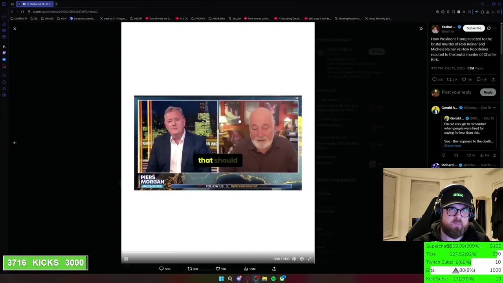503x283 pixels.
Task: Open more options on Yashar's post
Action: (x=495, y=28)
